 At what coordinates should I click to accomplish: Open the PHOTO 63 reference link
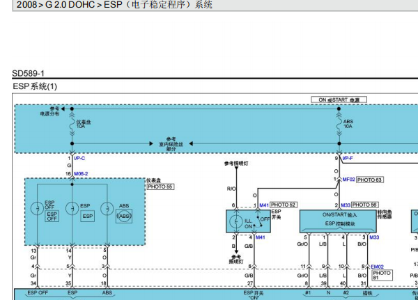370,180
